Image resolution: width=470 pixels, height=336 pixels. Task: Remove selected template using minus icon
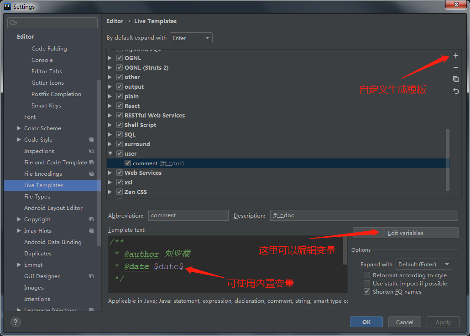[x=455, y=67]
